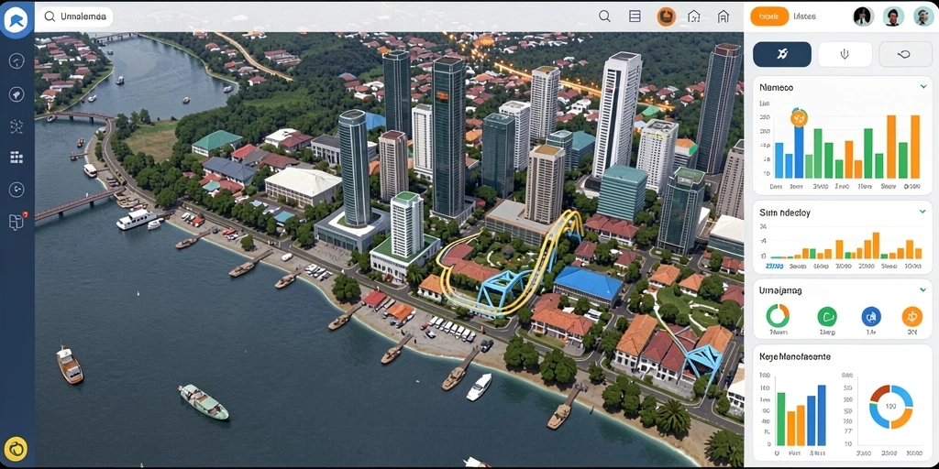Open the network nodes icon in the sidebar
Image resolution: width=939 pixels, height=469 pixels.
[x=17, y=126]
